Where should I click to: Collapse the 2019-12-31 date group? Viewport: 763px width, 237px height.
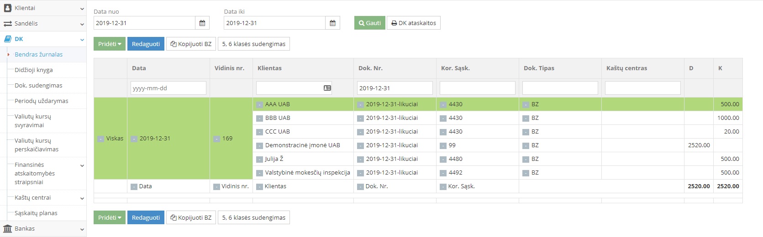134,139
